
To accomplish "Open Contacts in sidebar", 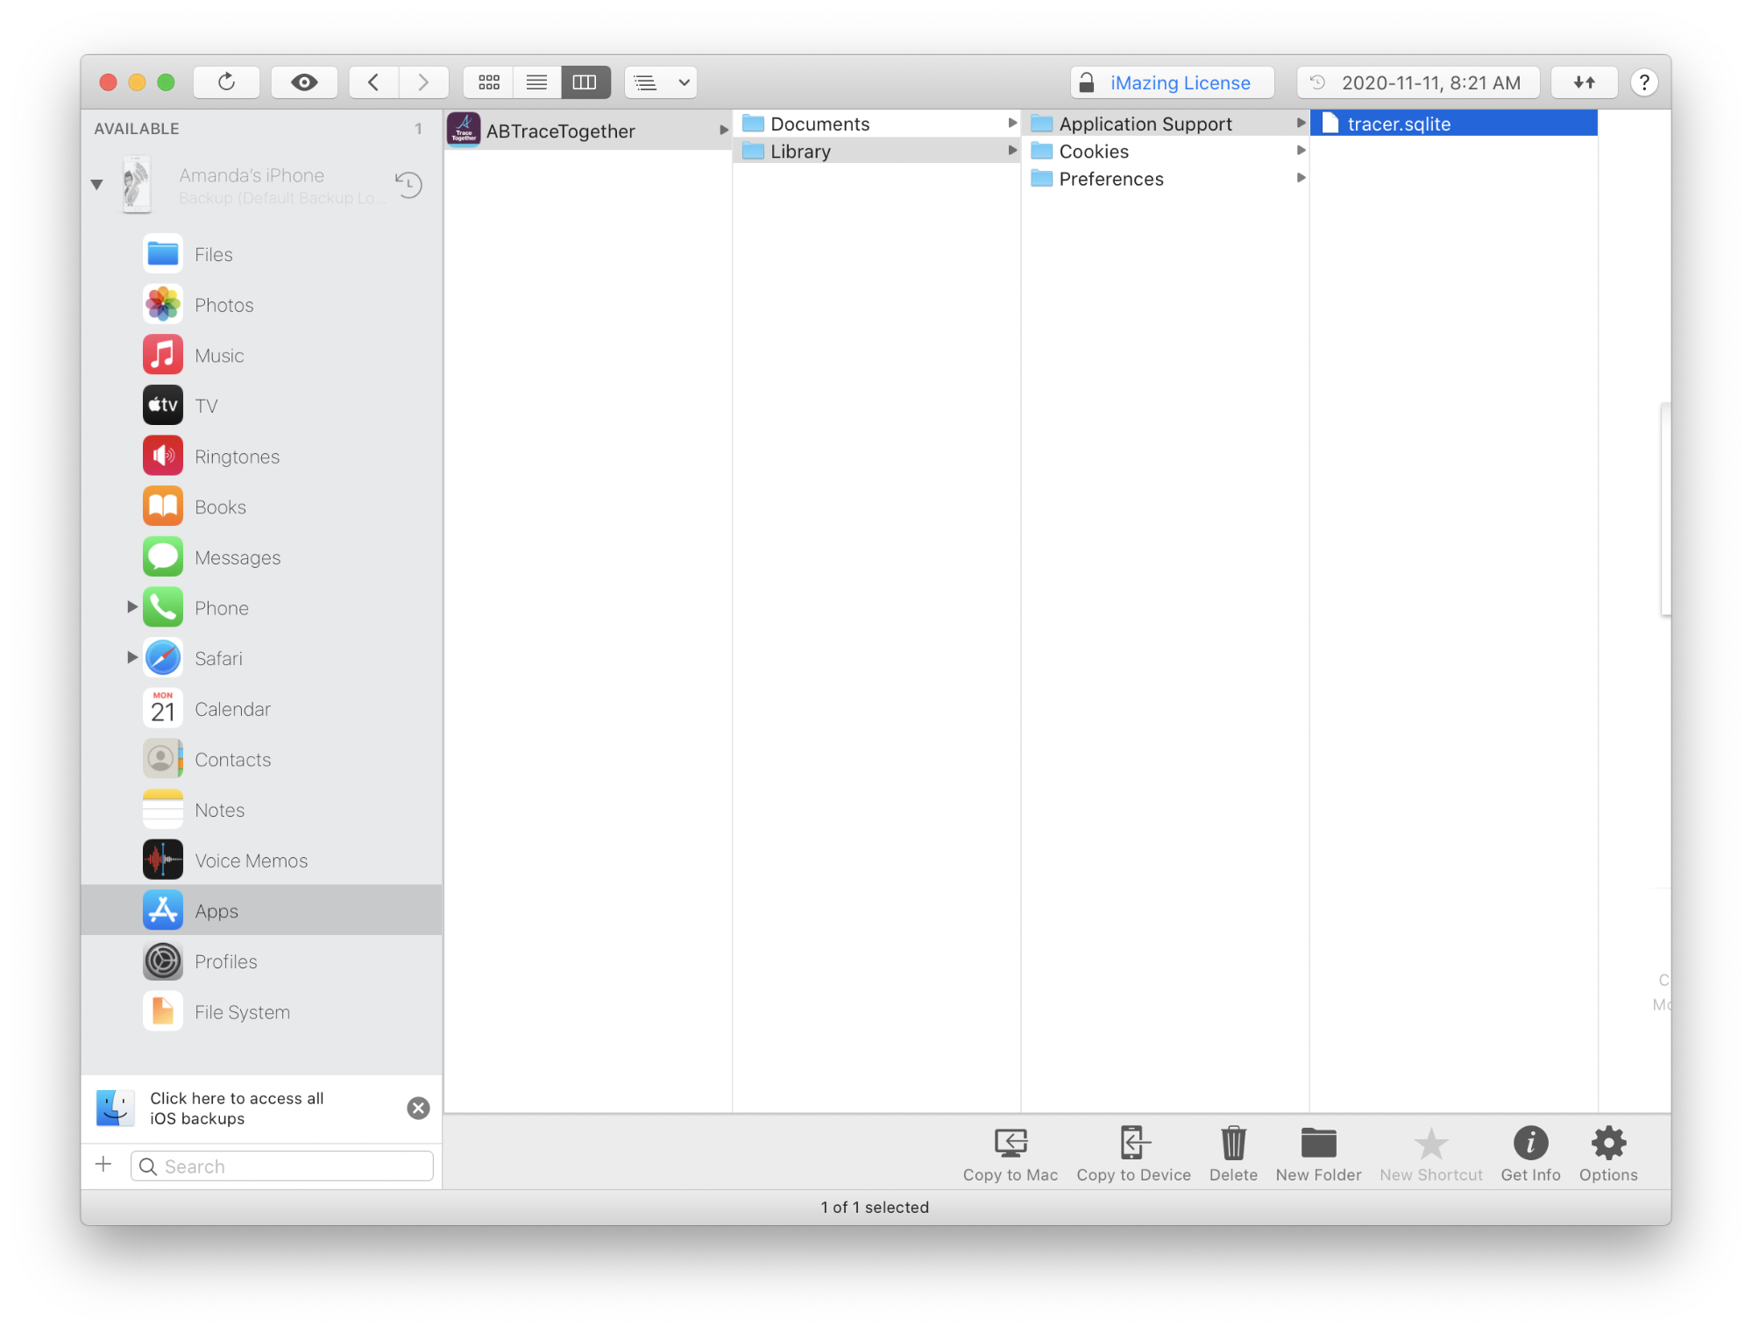I will tap(261, 760).
